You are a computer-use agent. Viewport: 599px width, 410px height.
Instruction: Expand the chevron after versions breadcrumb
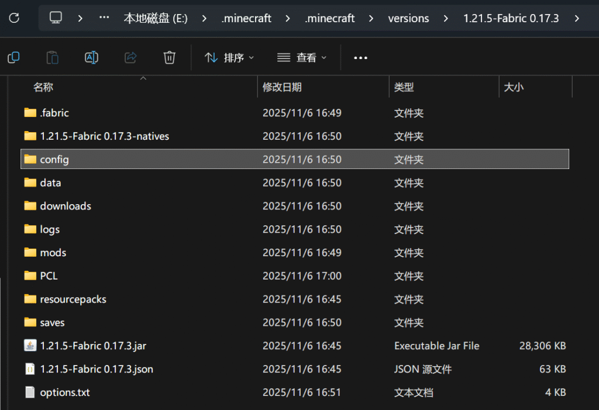point(446,18)
